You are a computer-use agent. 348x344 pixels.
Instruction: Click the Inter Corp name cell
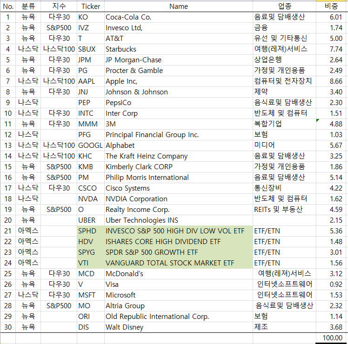tap(179, 113)
